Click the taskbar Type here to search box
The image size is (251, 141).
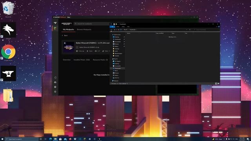pyautogui.click(x=22, y=139)
